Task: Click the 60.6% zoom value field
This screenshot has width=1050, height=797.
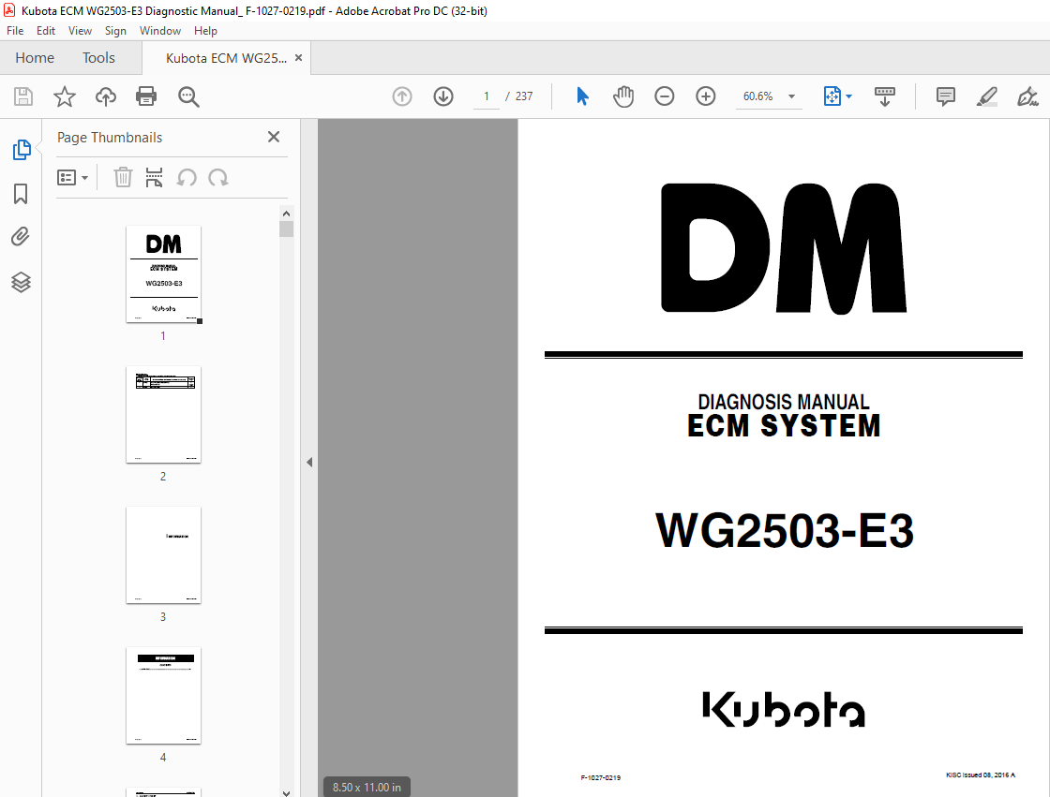Action: tap(758, 96)
